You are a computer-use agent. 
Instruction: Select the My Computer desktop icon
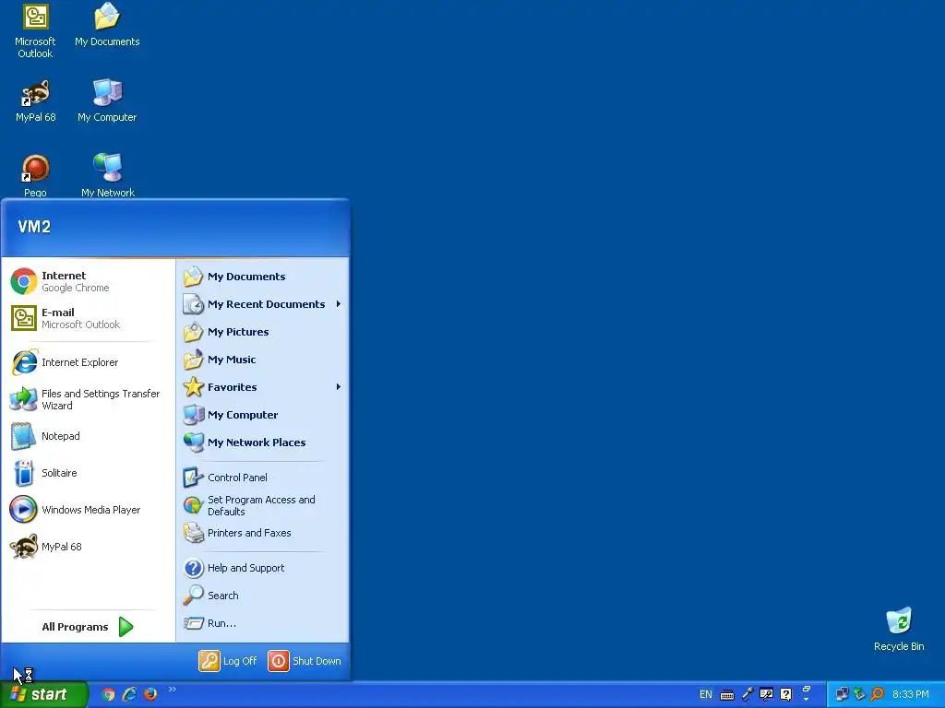pyautogui.click(x=107, y=100)
